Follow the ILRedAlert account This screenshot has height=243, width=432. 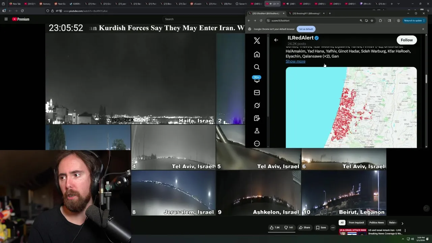pyautogui.click(x=407, y=40)
